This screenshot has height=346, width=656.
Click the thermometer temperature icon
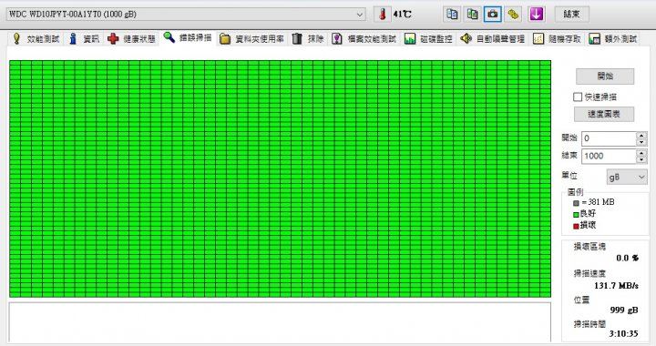click(x=382, y=15)
